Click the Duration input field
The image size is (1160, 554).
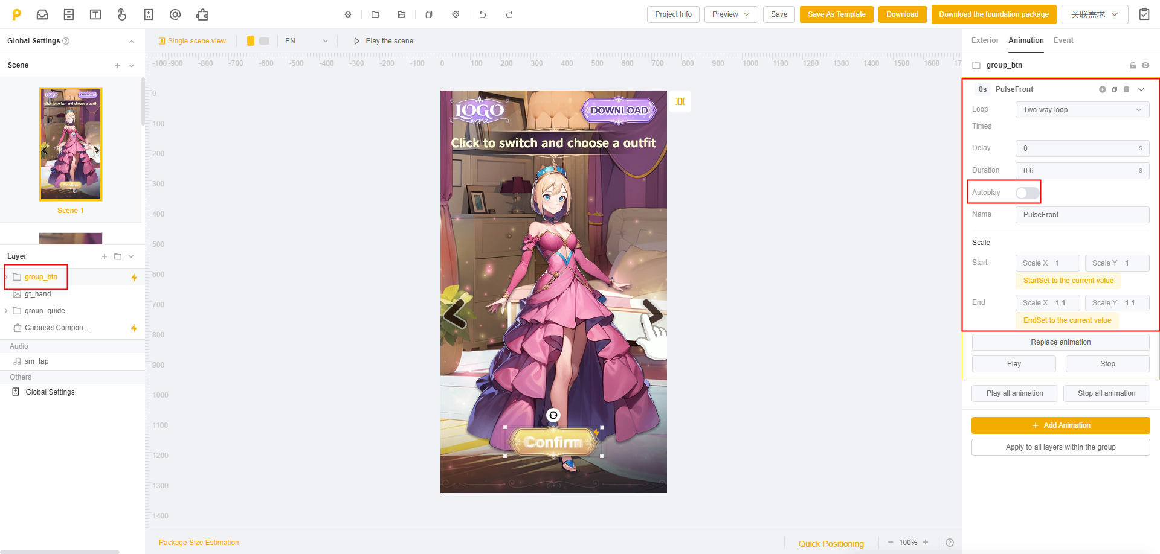click(1082, 171)
